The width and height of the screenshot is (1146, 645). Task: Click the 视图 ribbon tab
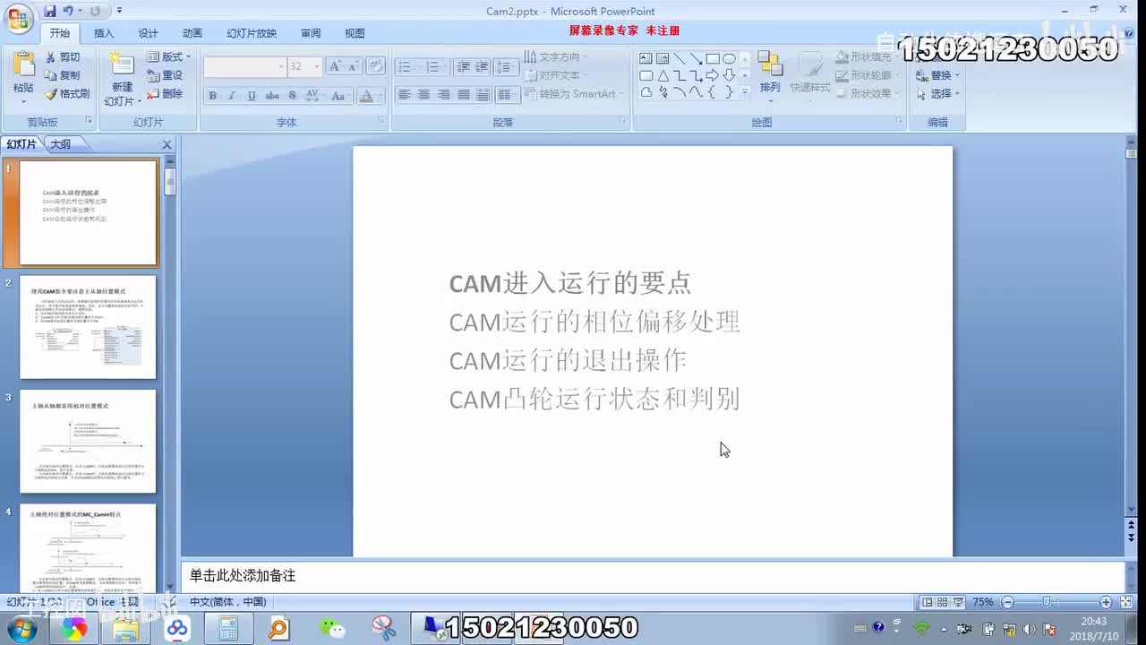pos(355,33)
